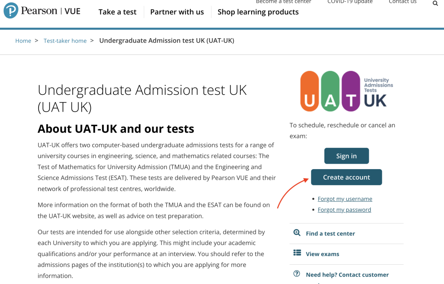The width and height of the screenshot is (444, 284).
Task: Open Become a test center link
Action: 283,2
